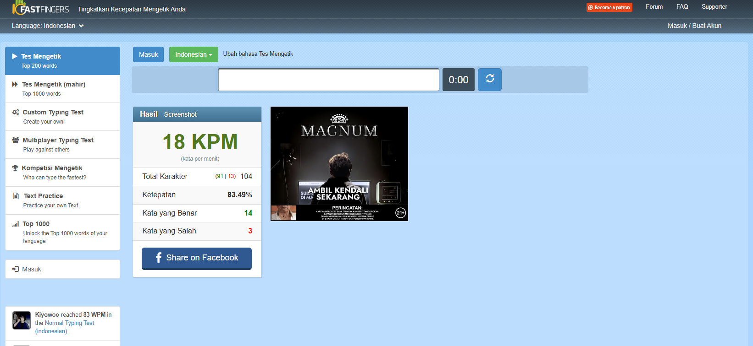Open the Language: Indonesian dropdown
Viewport: 753px width, 346px height.
point(48,26)
